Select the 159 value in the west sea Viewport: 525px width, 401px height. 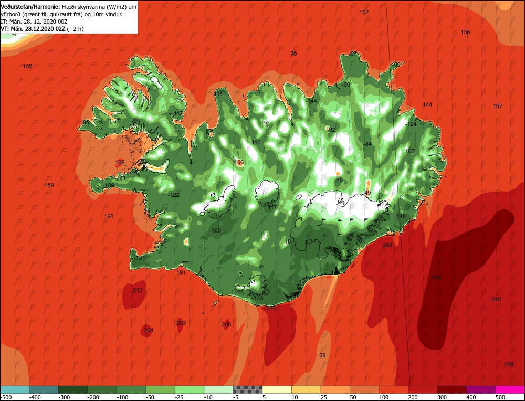(49, 185)
